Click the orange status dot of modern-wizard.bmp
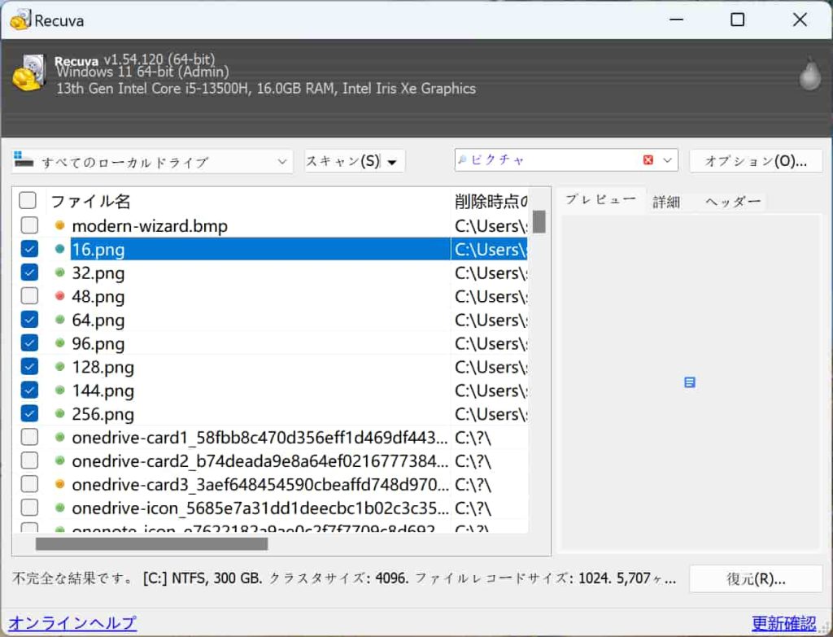Viewport: 833px width, 637px height. tap(59, 225)
